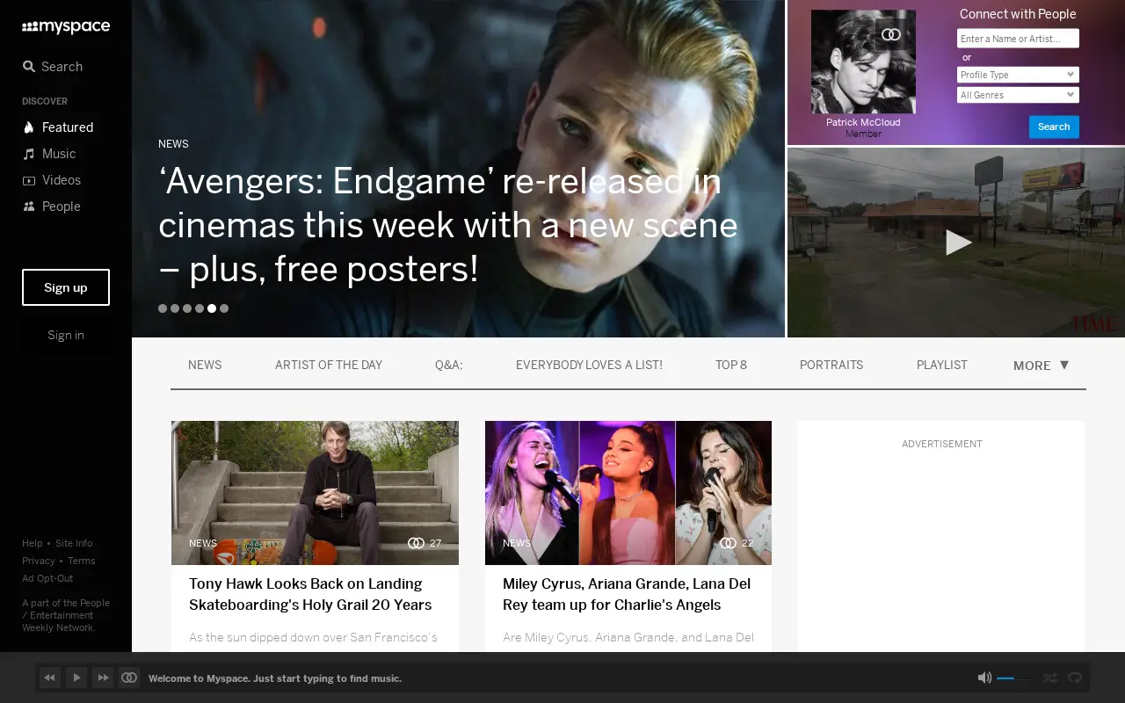Open the All Genres dropdown
This screenshot has height=703, width=1125.
[1018, 95]
